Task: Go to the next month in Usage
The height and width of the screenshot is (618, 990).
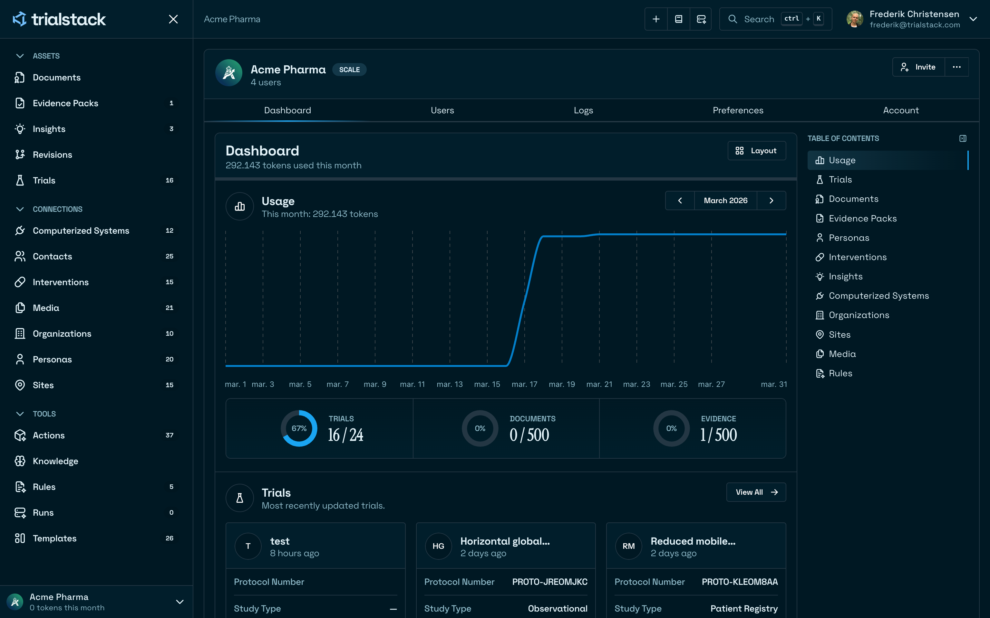Action: click(772, 201)
